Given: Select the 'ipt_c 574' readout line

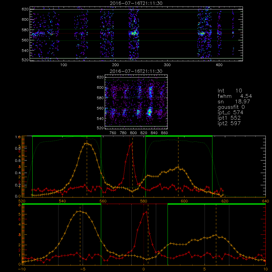Looking at the screenshot, I should [231, 113].
